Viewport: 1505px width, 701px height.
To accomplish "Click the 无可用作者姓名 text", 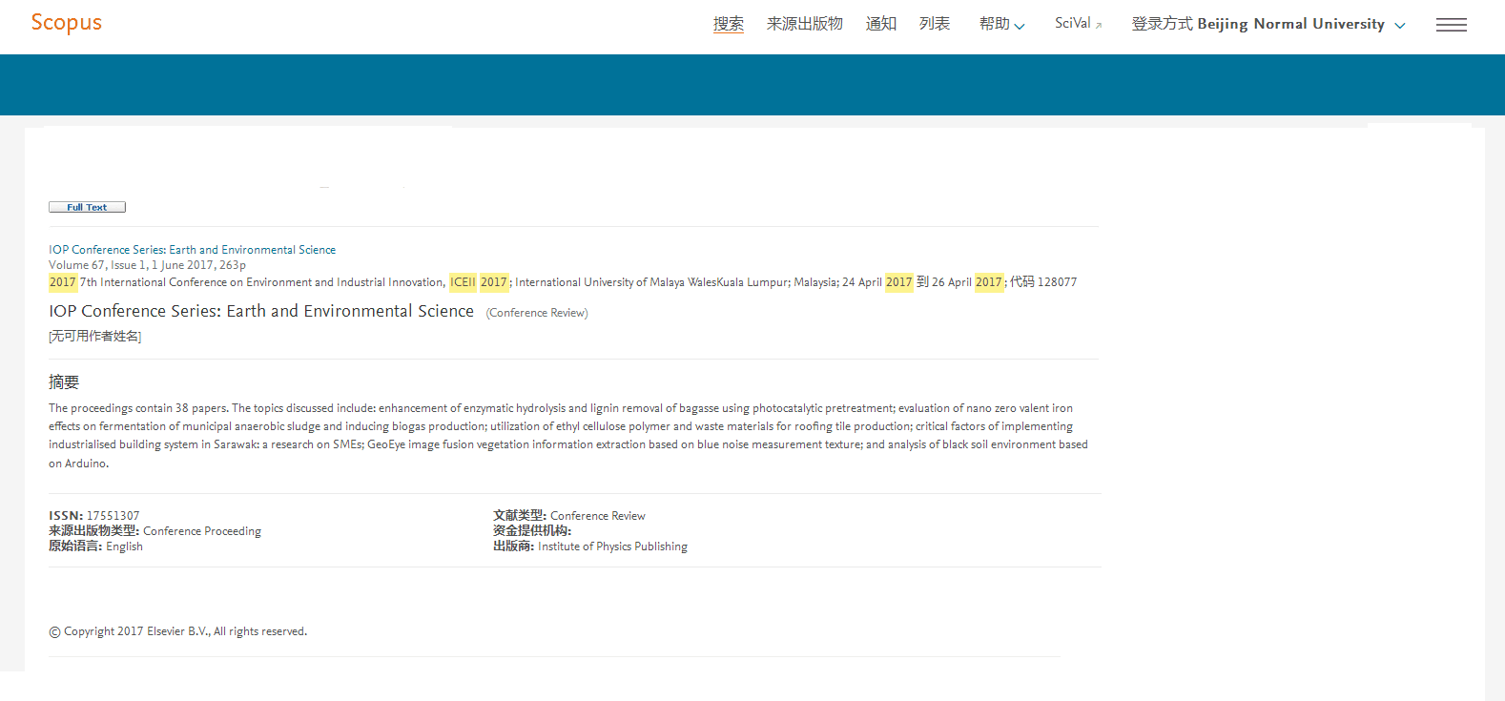I will point(94,336).
